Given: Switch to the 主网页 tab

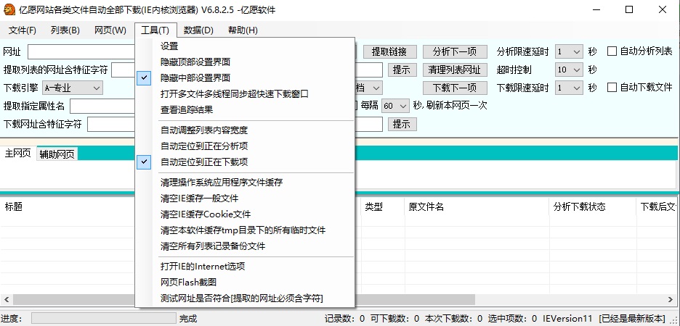Looking at the screenshot, I should [x=17, y=154].
